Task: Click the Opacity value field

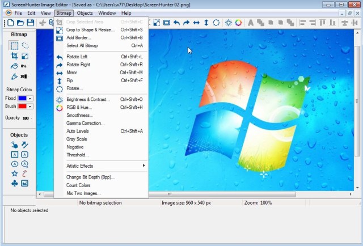Action: [x=26, y=118]
